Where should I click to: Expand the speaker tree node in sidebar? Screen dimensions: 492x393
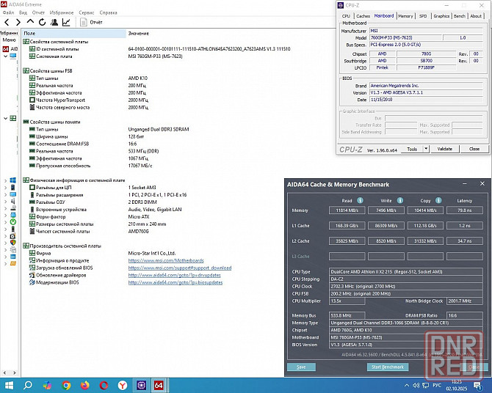point(5,200)
